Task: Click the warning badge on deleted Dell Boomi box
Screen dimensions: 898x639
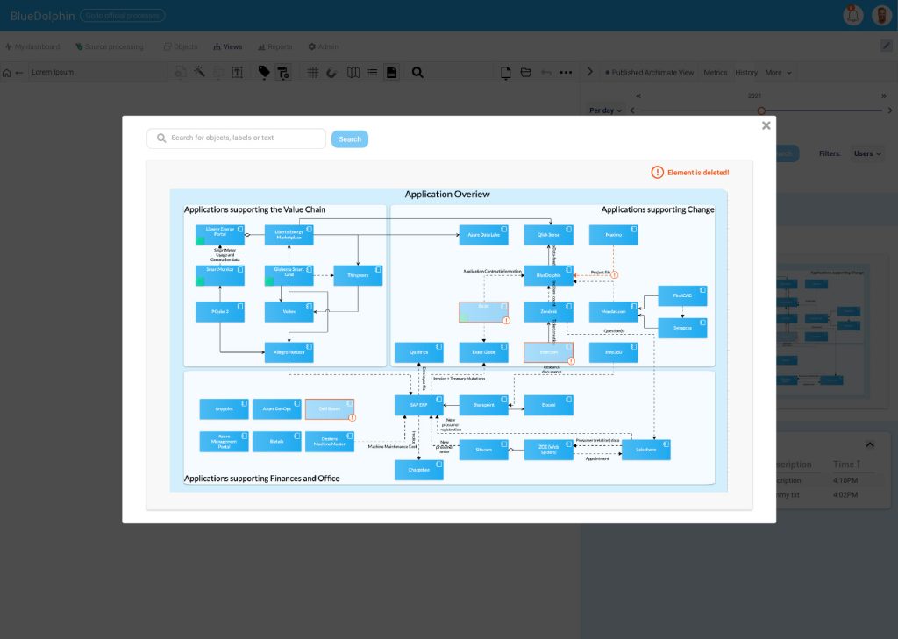Action: (x=353, y=418)
